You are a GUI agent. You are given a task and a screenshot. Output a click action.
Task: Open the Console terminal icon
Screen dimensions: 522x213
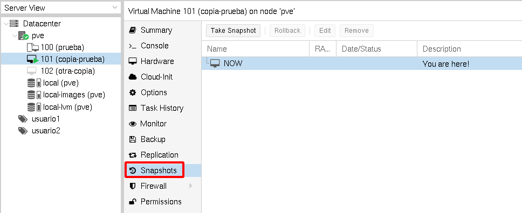pyautogui.click(x=133, y=46)
